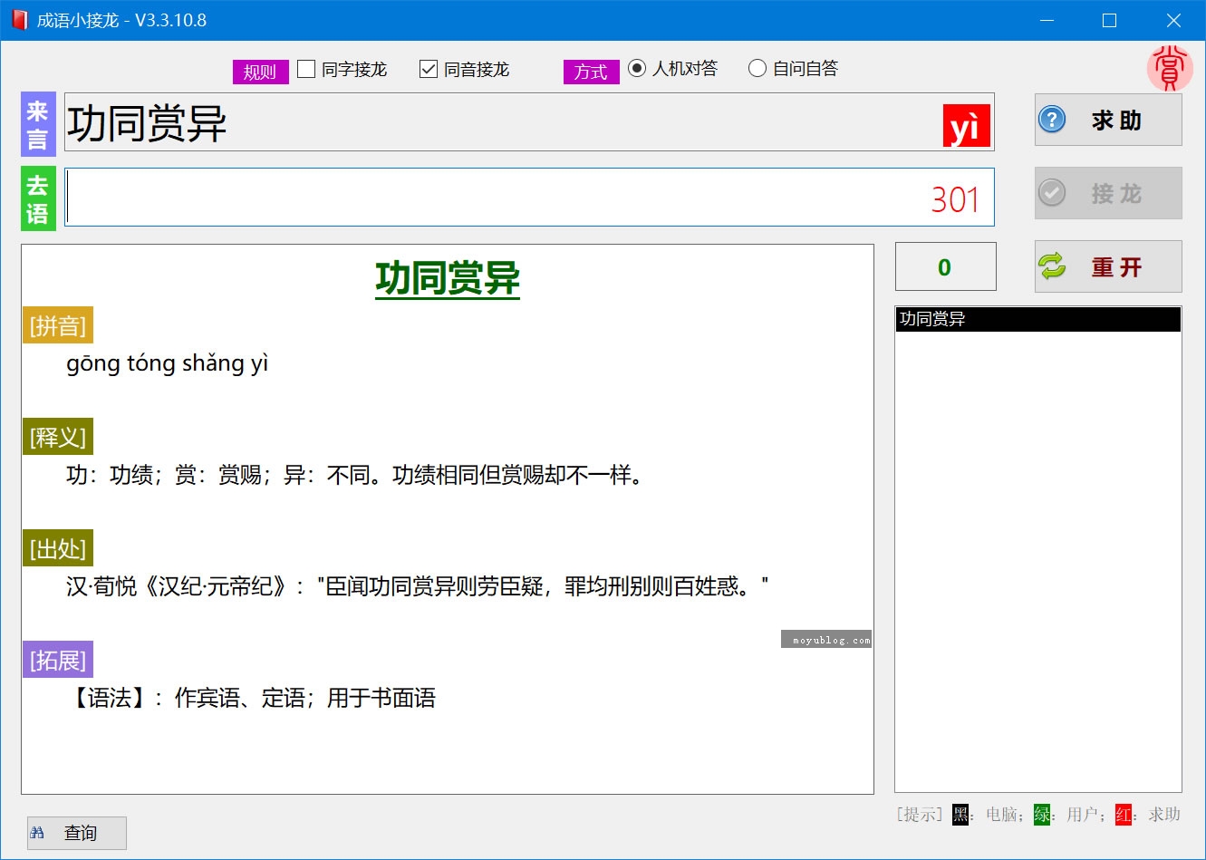Click the 接龙 submit button
This screenshot has width=1206, height=860.
coord(1108,193)
